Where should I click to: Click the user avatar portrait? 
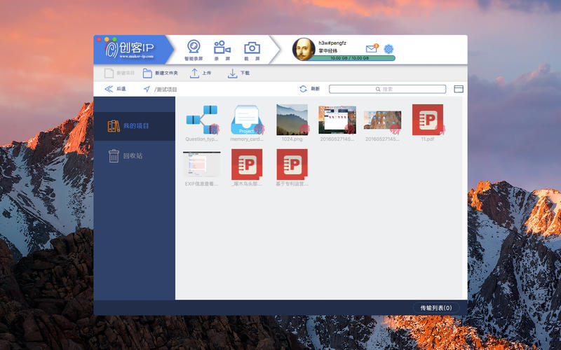pos(304,49)
